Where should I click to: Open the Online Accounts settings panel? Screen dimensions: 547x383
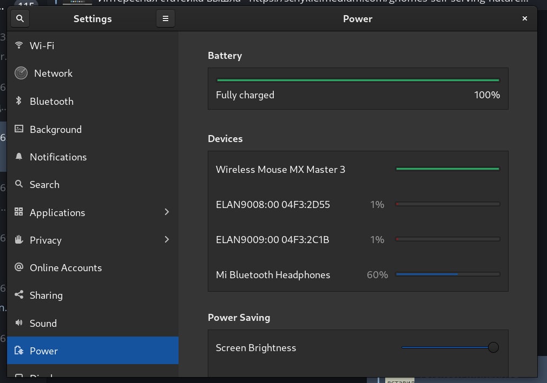coord(65,267)
